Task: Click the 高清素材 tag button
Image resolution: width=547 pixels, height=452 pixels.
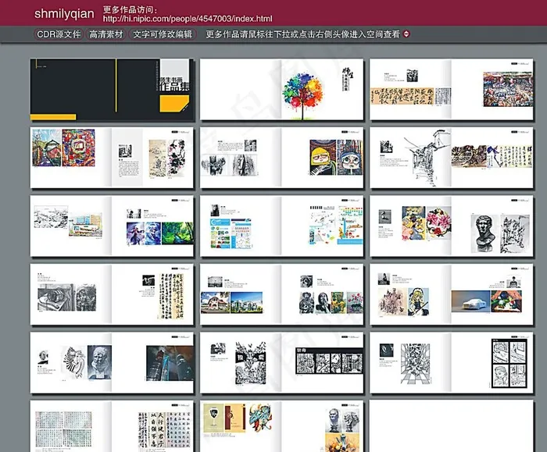Action: pos(106,34)
